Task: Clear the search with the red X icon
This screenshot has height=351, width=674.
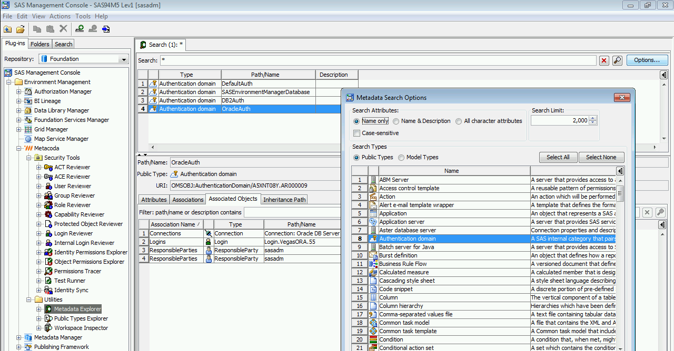Action: click(x=604, y=60)
